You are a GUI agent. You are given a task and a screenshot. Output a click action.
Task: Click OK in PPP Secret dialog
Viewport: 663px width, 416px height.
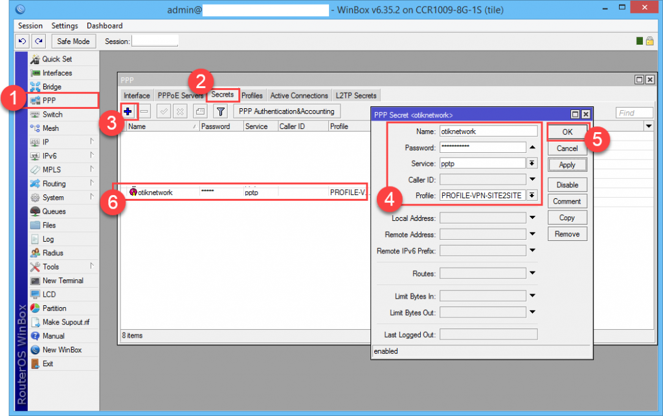pyautogui.click(x=567, y=132)
